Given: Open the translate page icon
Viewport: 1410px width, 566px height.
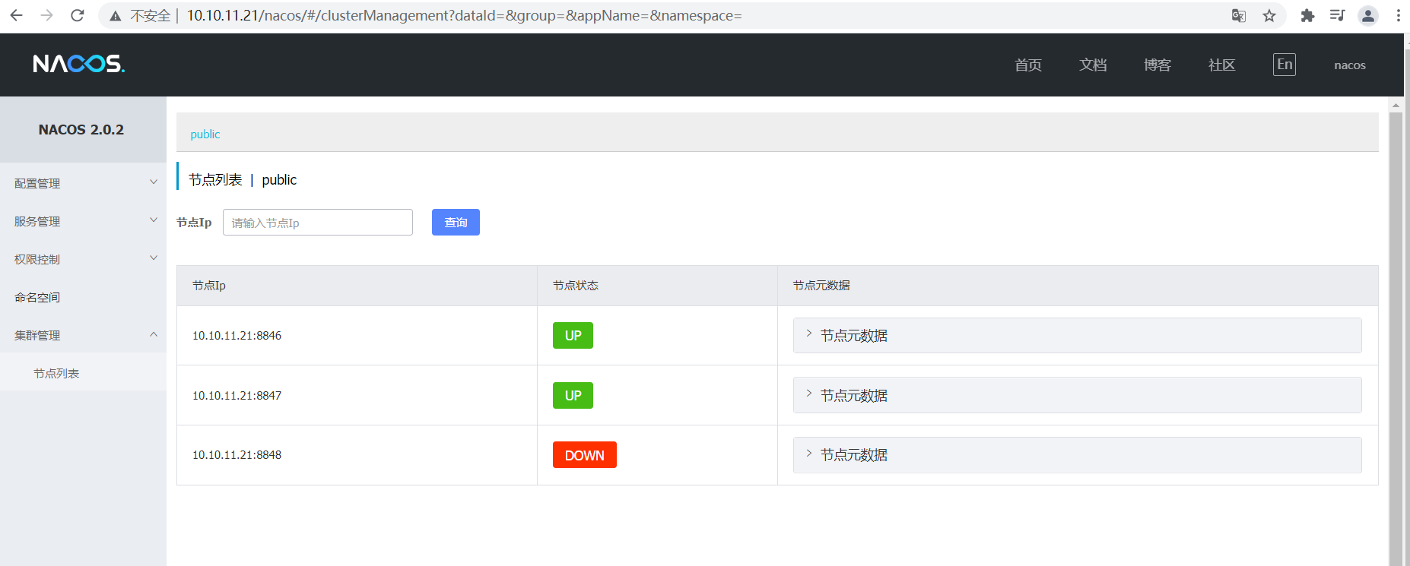Looking at the screenshot, I should [x=1239, y=15].
